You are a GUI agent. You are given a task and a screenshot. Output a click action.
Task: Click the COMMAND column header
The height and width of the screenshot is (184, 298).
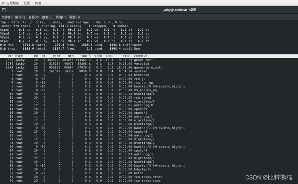(x=141, y=56)
